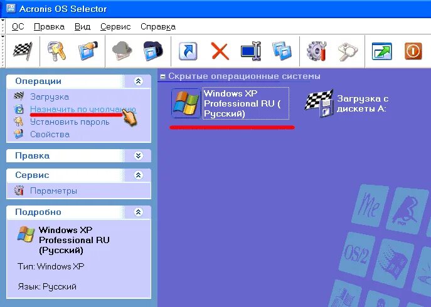
Task: Select Windows XP Professional RU (Русский) label
Action: tap(246, 103)
